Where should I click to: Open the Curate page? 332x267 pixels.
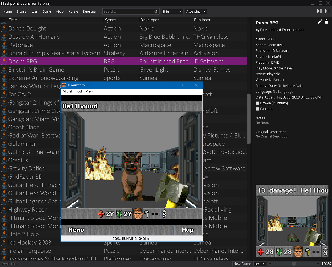(x=73, y=12)
